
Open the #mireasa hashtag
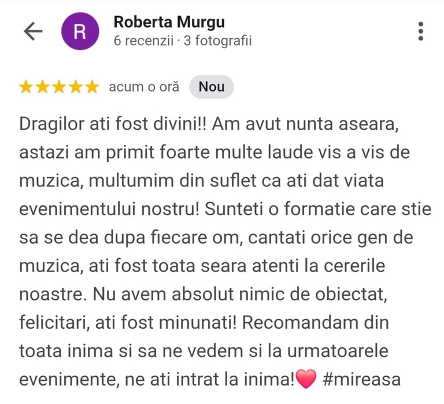point(361,379)
